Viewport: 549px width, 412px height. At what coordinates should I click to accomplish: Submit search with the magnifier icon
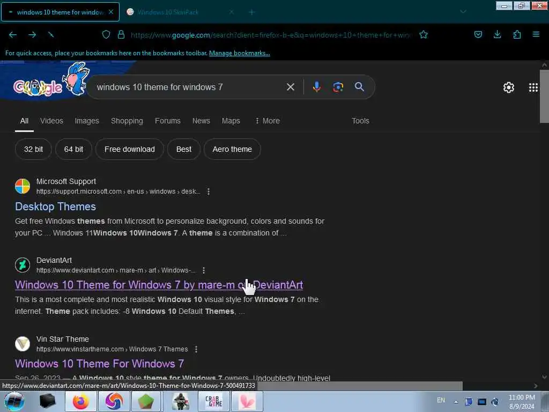[359, 87]
